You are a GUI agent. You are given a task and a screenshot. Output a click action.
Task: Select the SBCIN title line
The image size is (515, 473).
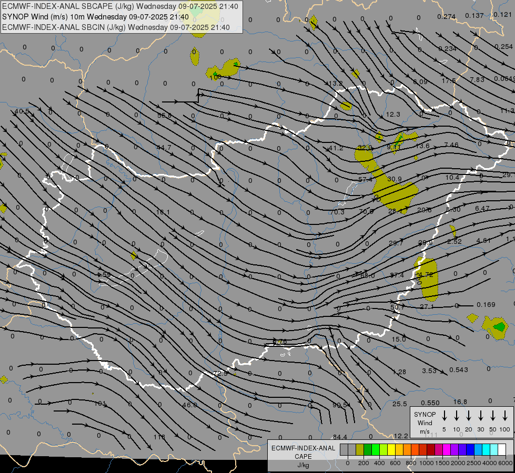pyautogui.click(x=116, y=27)
